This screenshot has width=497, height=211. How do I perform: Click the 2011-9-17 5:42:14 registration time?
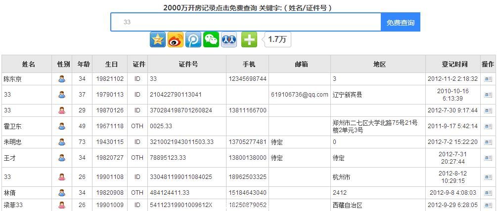[452, 126]
